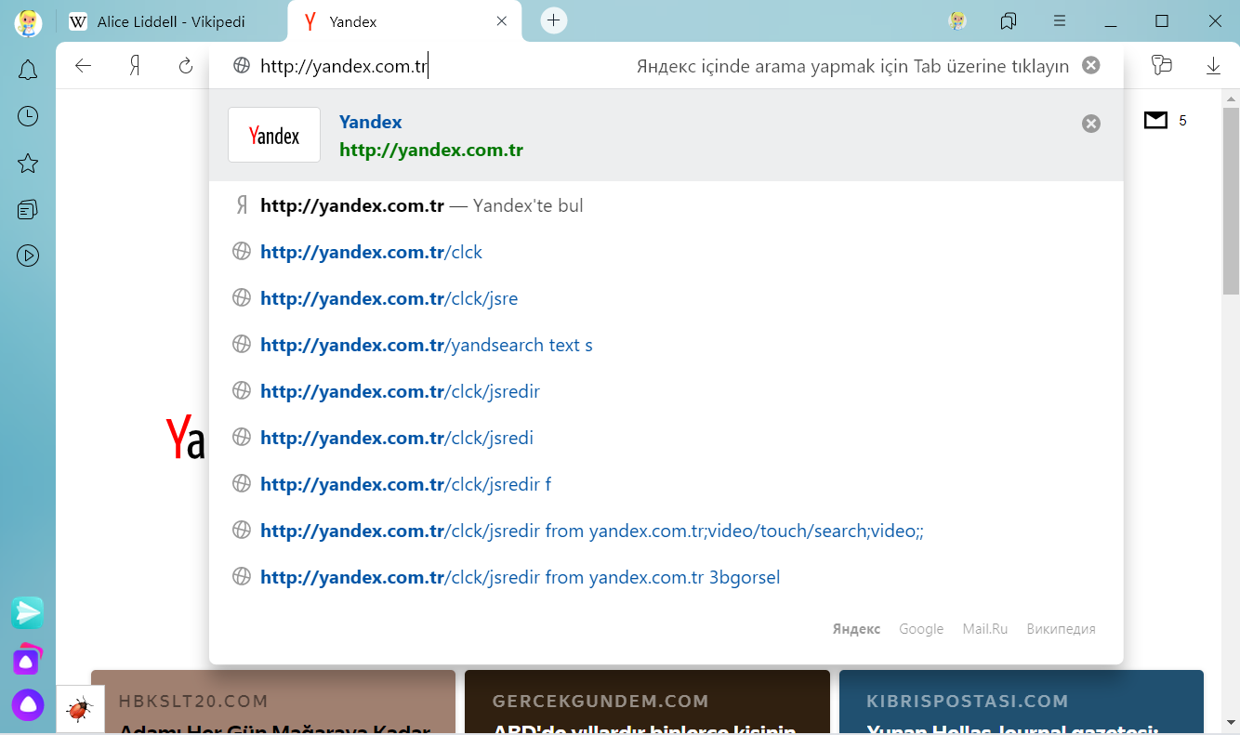Open the profile avatar in the title bar
The height and width of the screenshot is (735, 1240).
tap(28, 21)
